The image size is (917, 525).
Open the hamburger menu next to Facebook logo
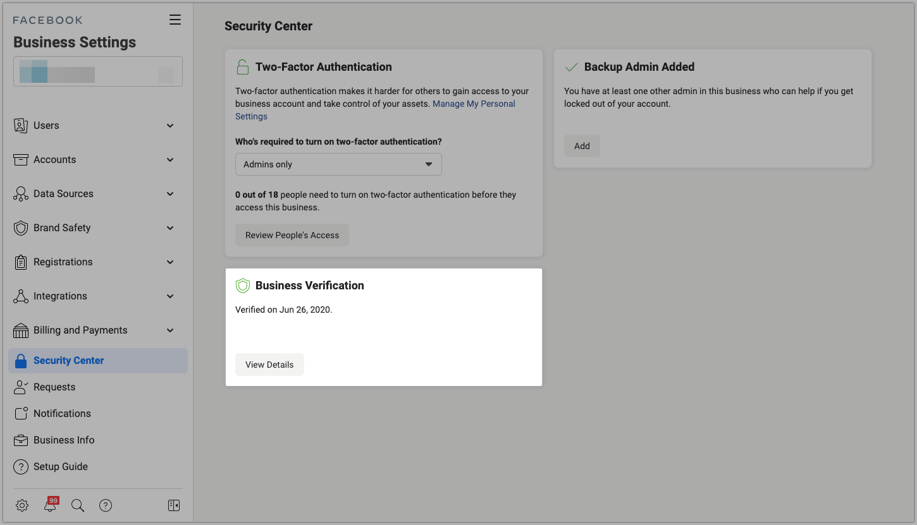click(x=175, y=20)
